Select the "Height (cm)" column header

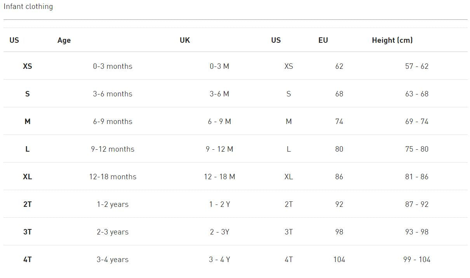pyautogui.click(x=392, y=40)
